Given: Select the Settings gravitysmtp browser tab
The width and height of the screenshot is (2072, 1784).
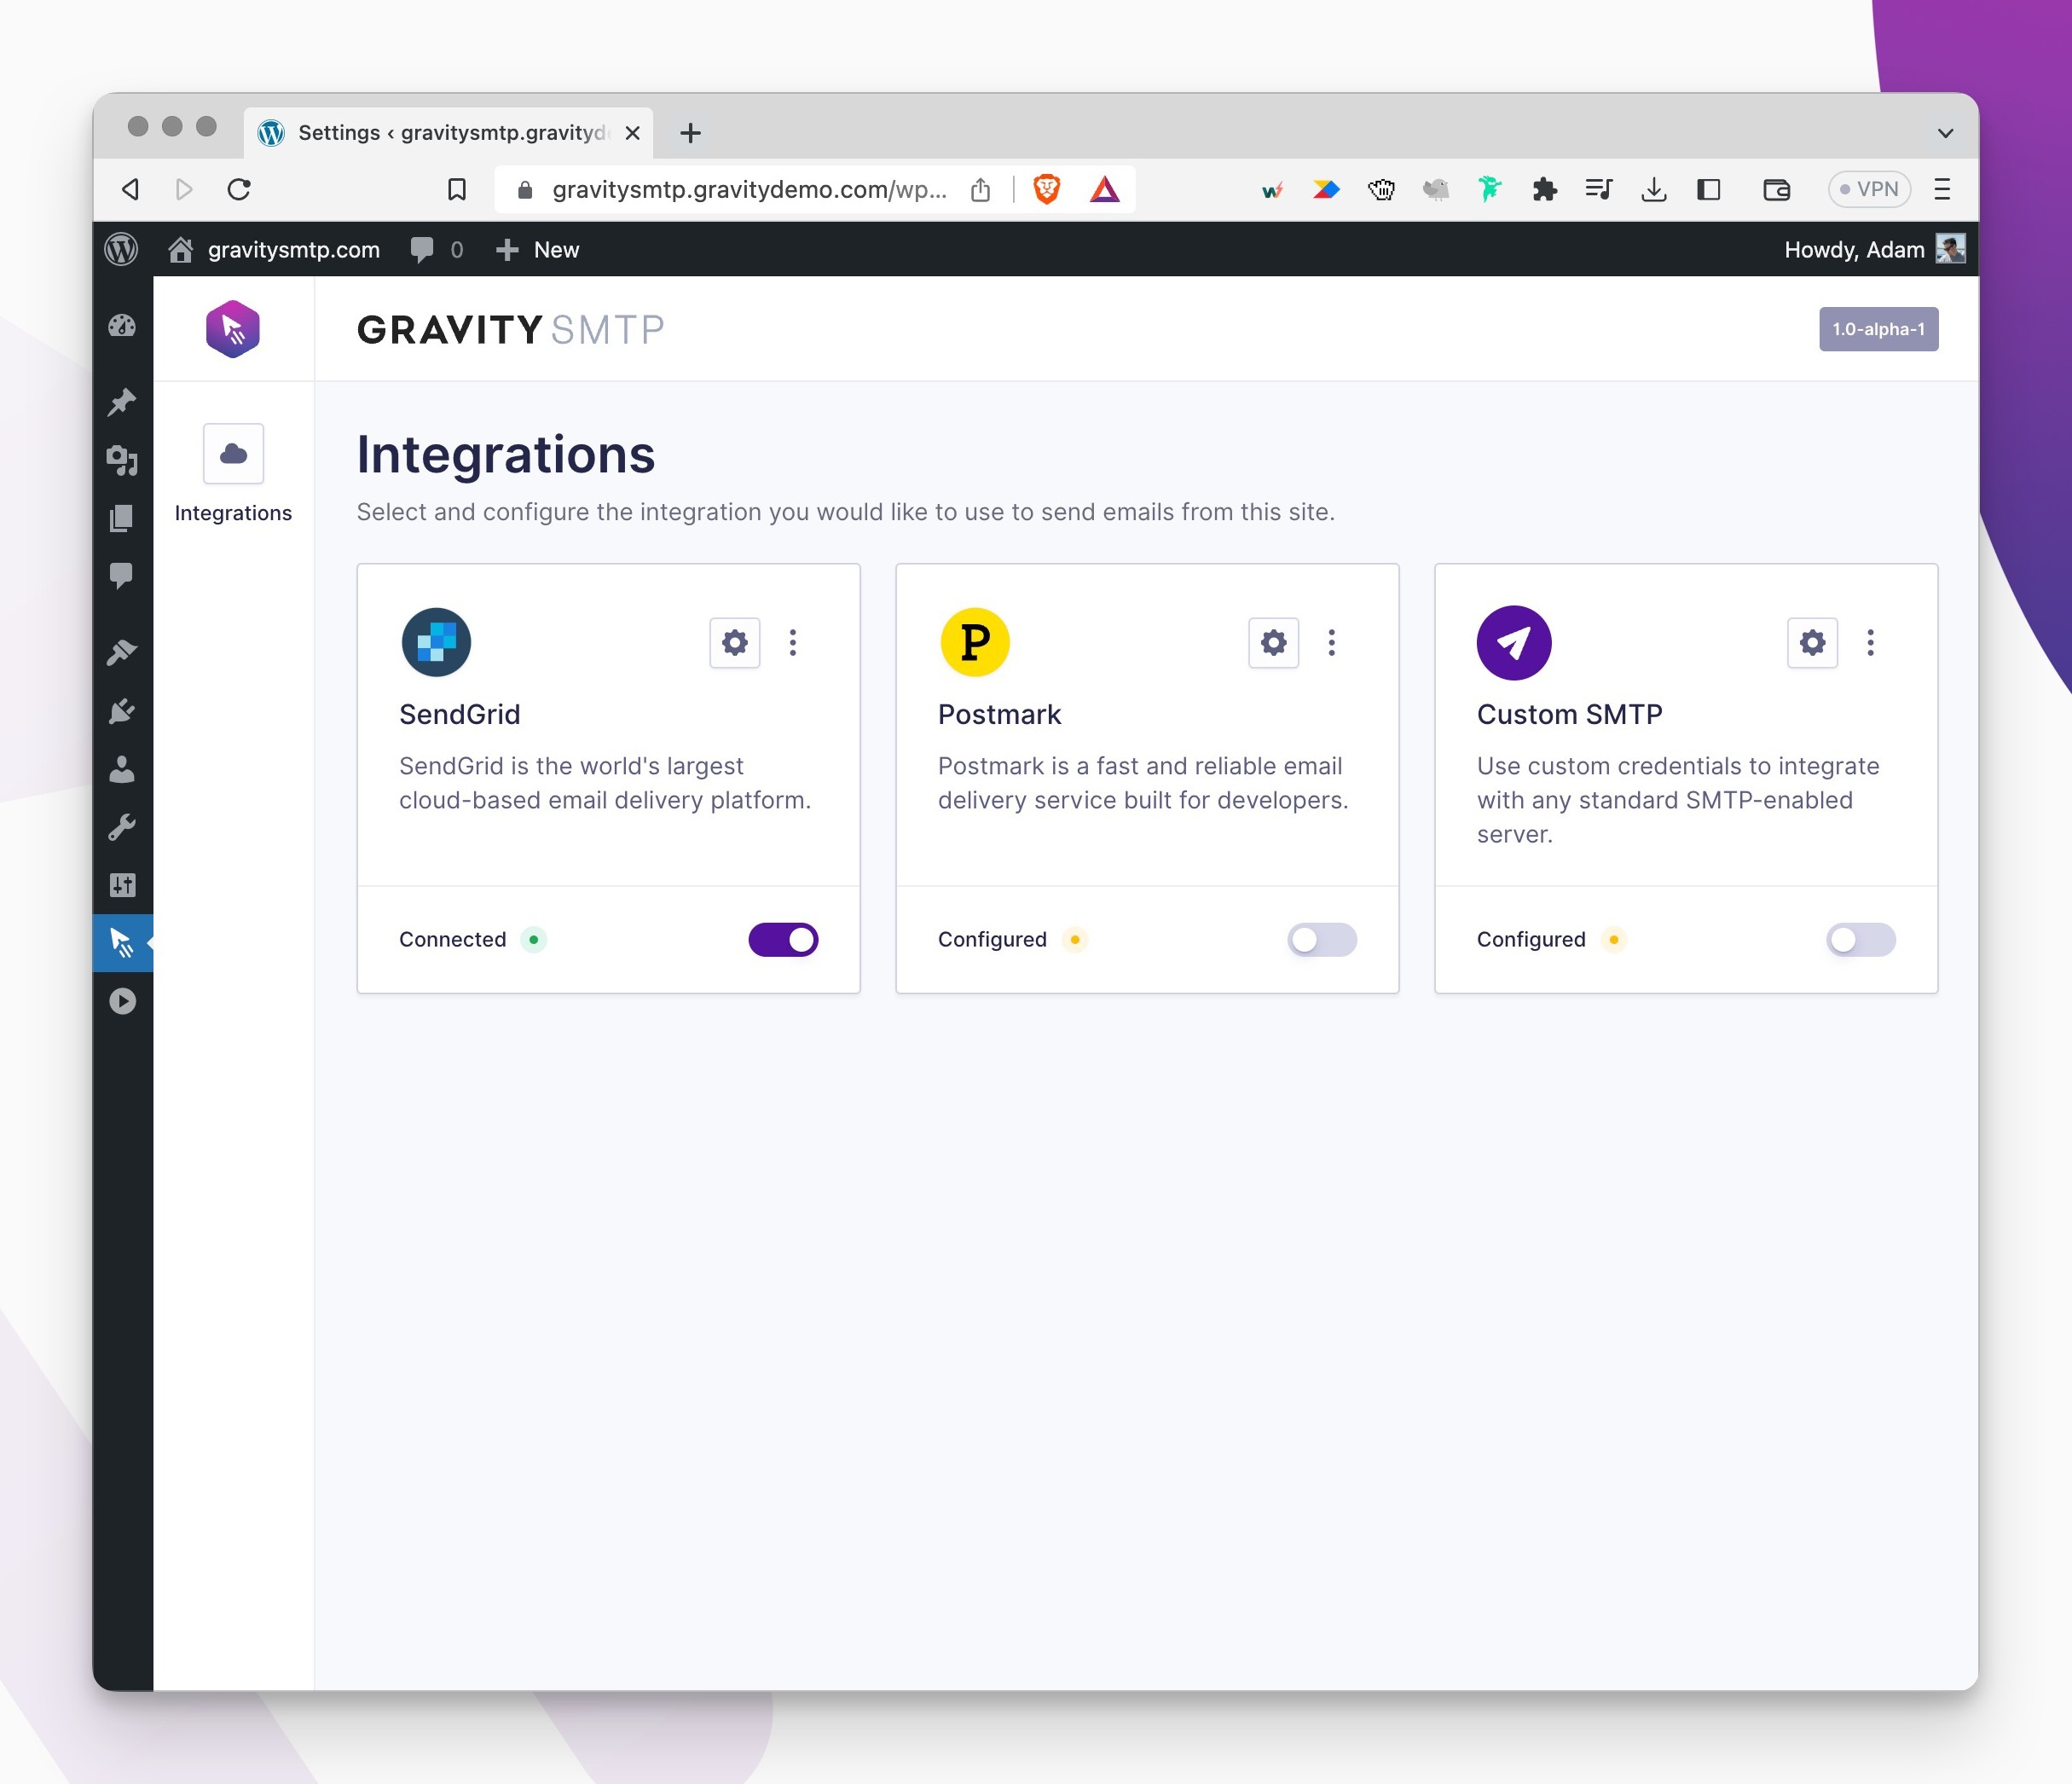Looking at the screenshot, I should [x=448, y=133].
